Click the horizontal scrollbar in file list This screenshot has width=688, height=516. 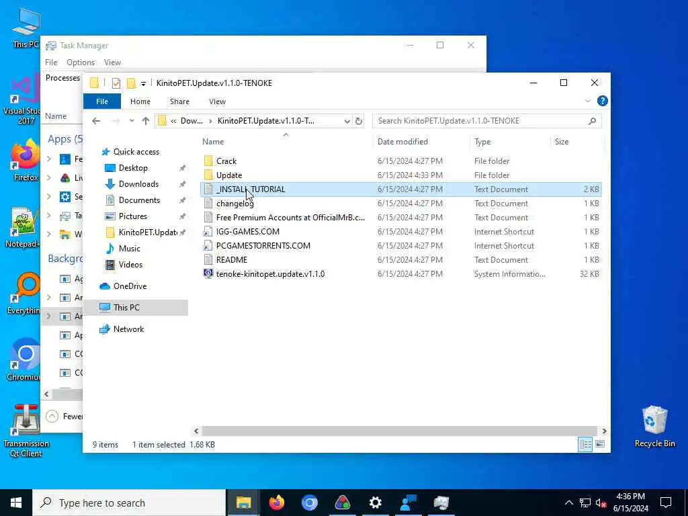tap(400, 431)
